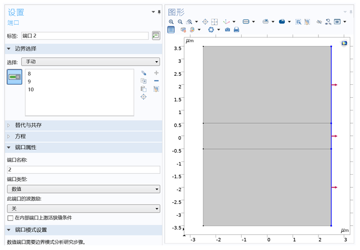Open the 选择 手动 dropdown

91,62
